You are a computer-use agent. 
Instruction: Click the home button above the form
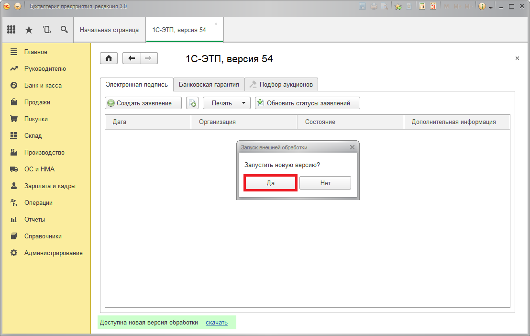click(x=109, y=58)
